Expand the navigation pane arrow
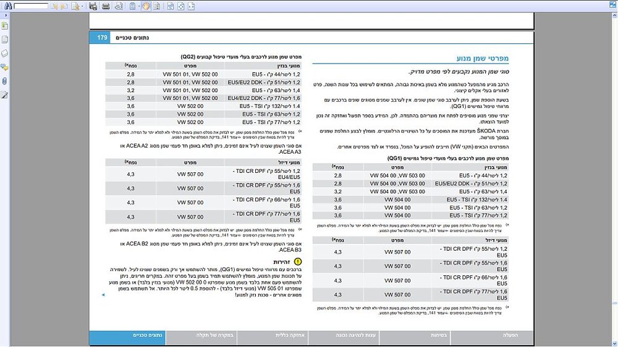 tap(5, 15)
